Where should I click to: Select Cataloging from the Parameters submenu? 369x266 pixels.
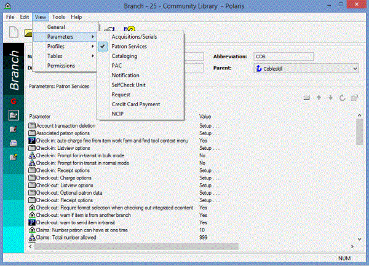(124, 56)
